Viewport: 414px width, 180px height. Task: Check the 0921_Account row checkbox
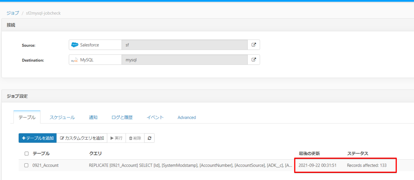click(x=27, y=165)
